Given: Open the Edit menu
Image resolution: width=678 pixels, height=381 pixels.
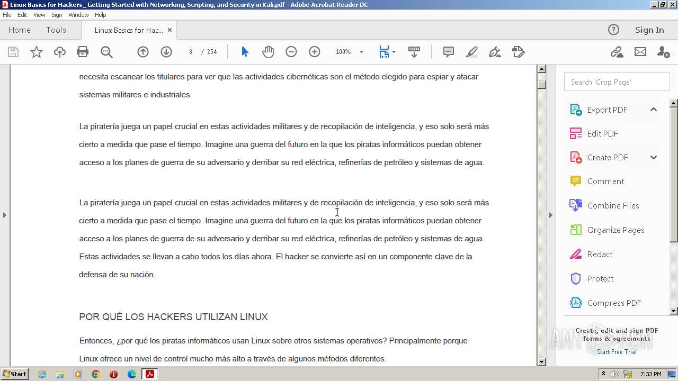Looking at the screenshot, I should click(22, 15).
